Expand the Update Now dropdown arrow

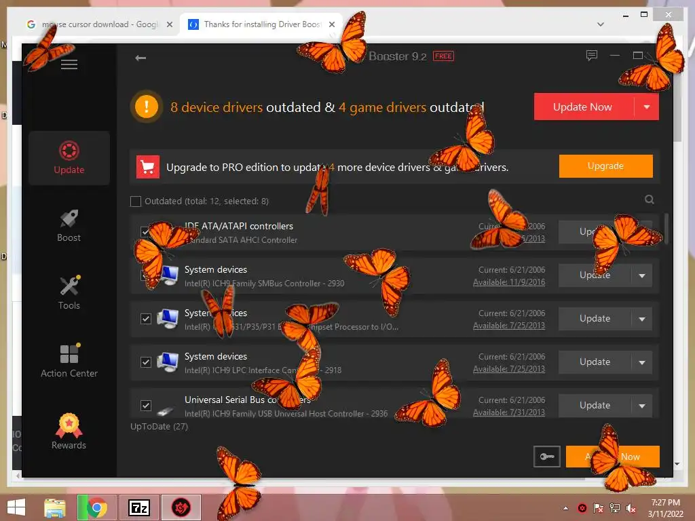tap(647, 107)
